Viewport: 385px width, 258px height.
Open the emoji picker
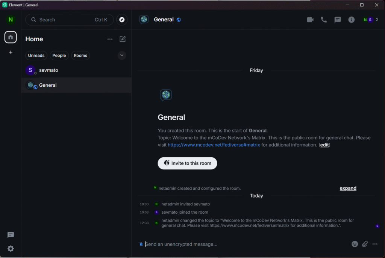tap(355, 244)
